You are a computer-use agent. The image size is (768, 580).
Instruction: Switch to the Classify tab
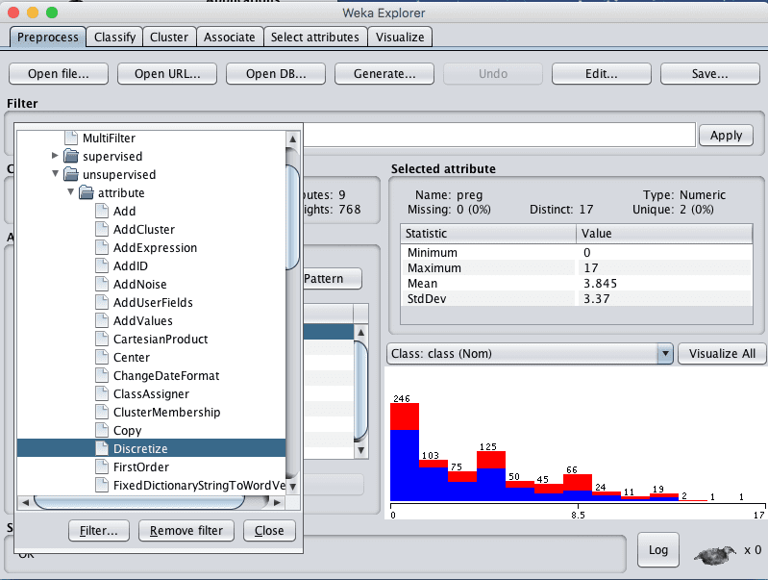[x=114, y=37]
